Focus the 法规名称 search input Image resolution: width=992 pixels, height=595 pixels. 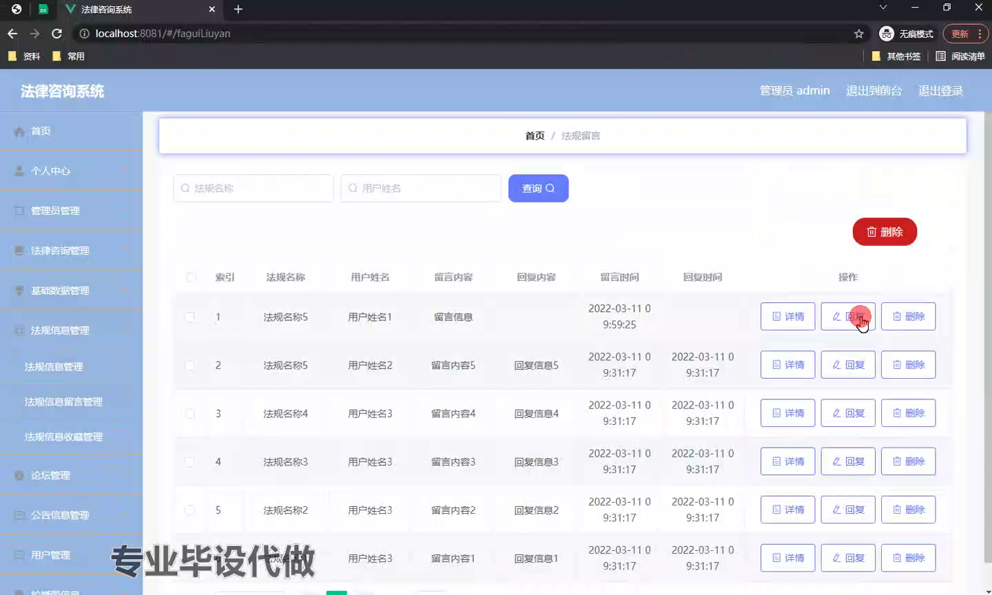click(x=254, y=188)
